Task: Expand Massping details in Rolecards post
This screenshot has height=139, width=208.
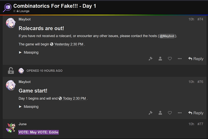Action: [x=29, y=53]
